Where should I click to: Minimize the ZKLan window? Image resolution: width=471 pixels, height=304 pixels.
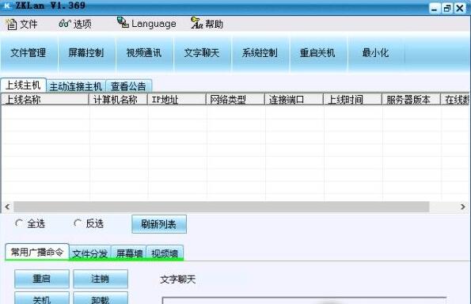[x=434, y=9]
